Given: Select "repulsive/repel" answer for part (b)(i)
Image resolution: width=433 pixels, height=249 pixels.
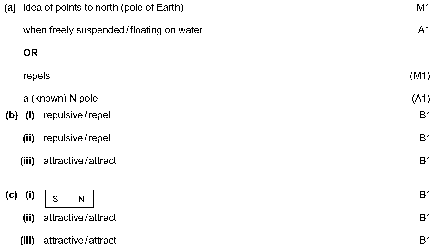Looking at the screenshot, I should pos(77,115).
